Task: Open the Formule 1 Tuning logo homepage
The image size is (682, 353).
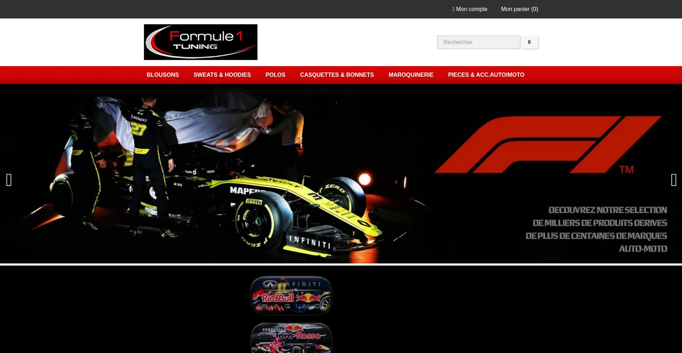Action: click(x=201, y=42)
